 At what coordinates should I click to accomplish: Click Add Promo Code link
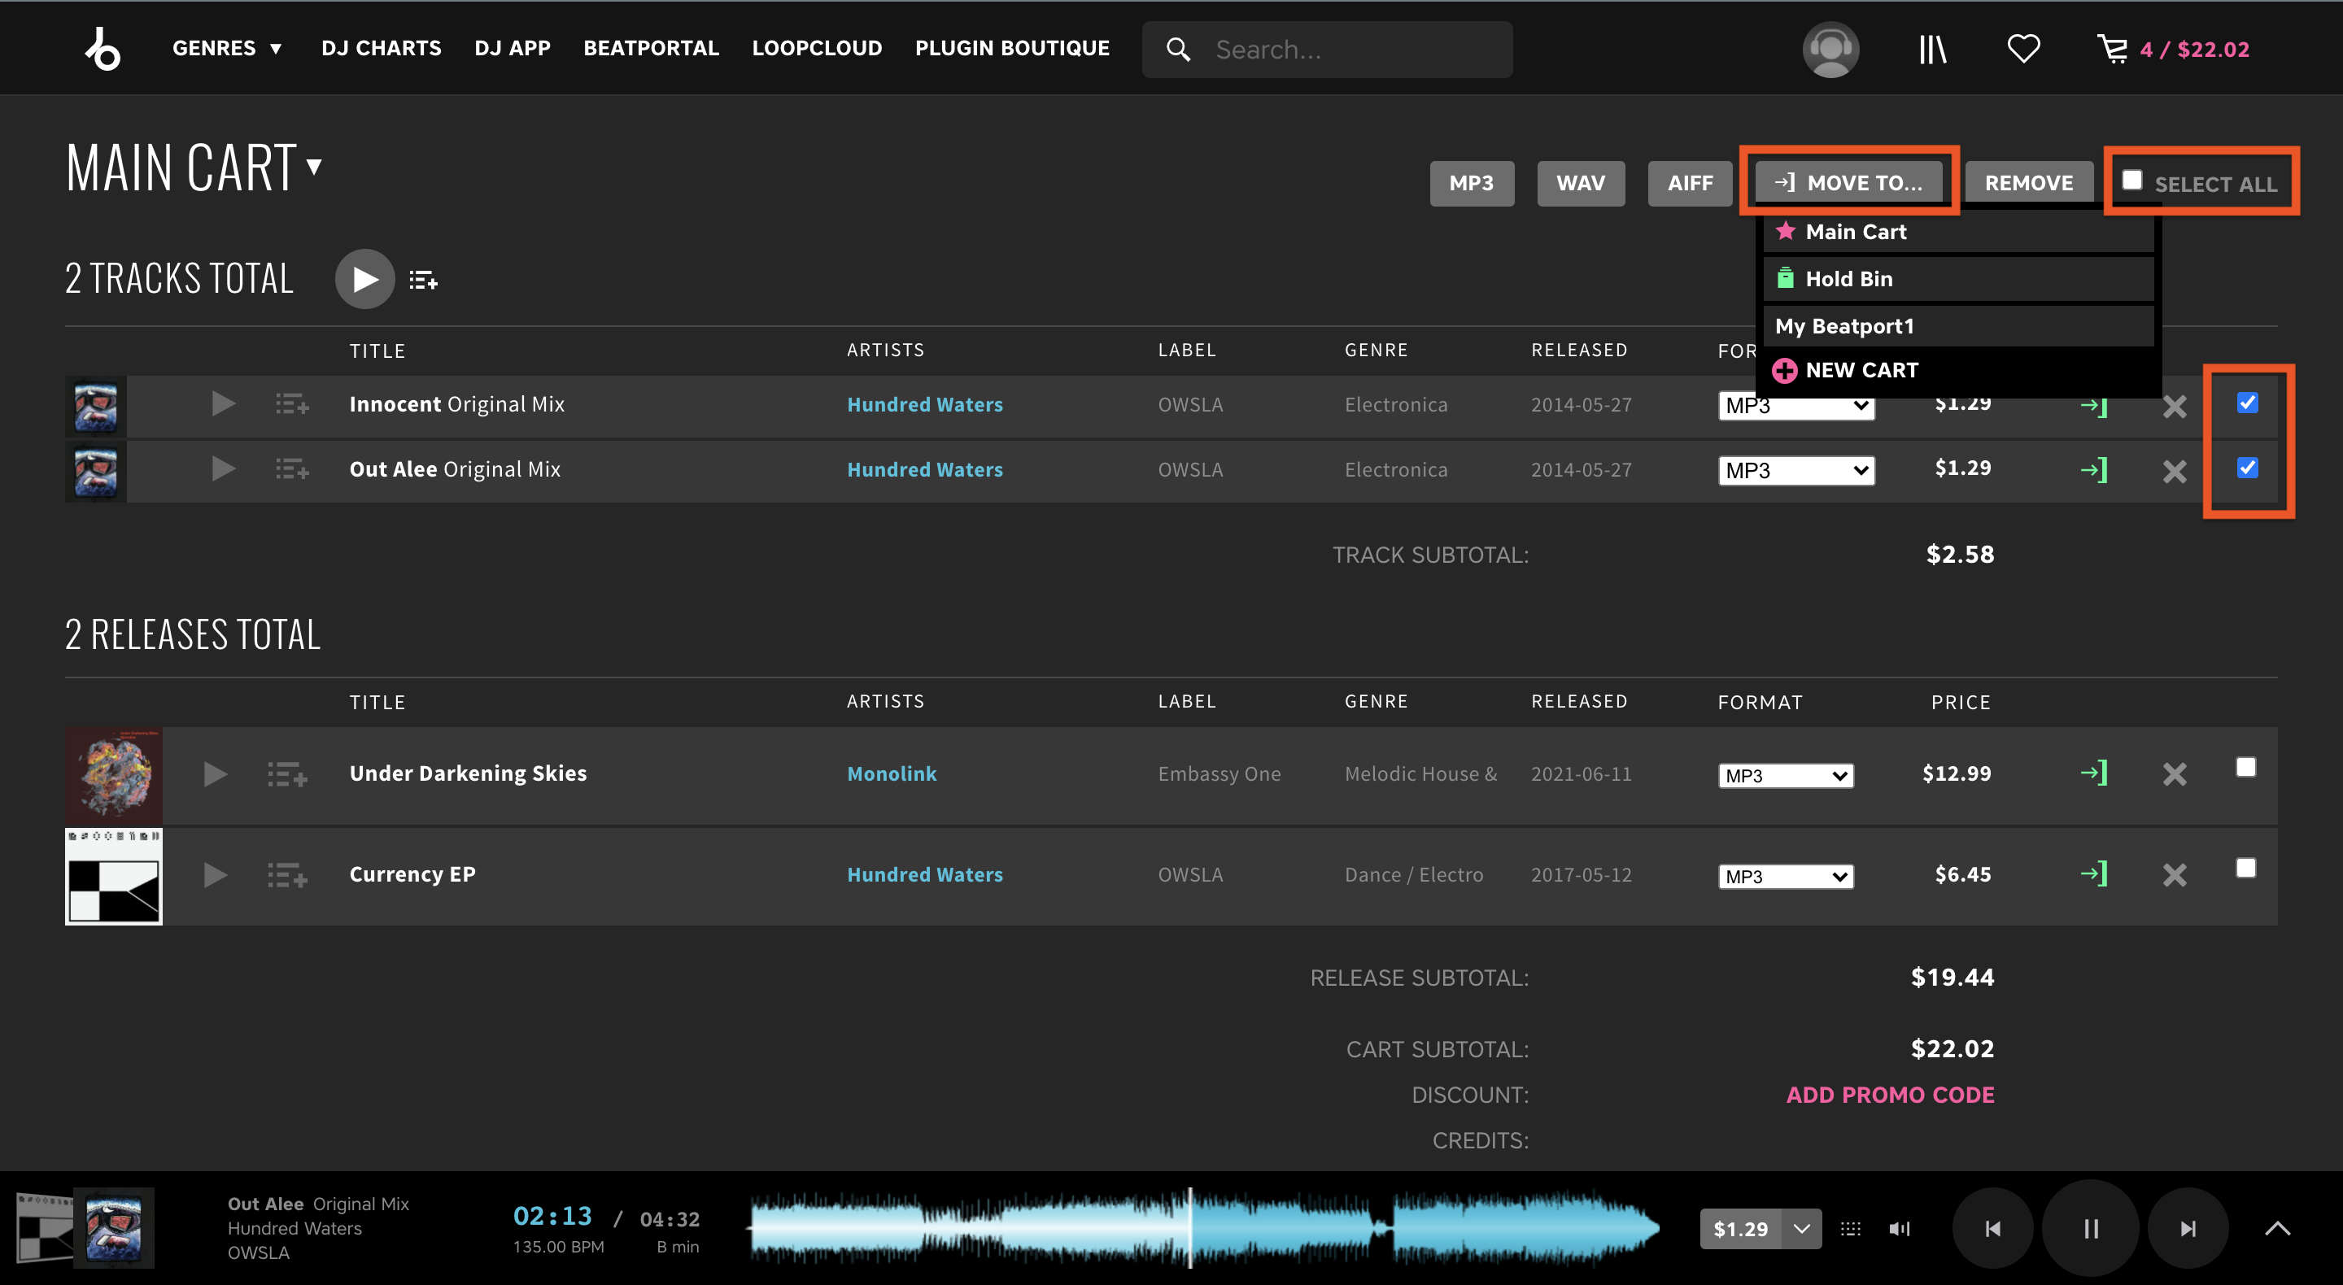point(1889,1095)
